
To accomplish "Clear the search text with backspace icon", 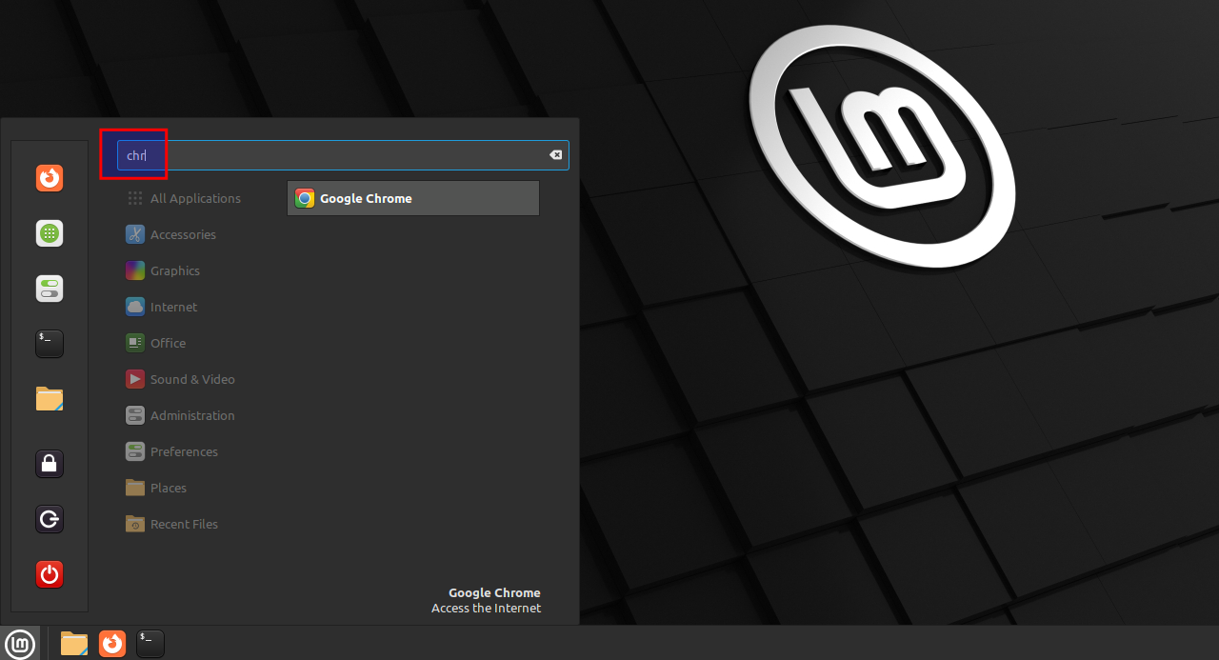I will pyautogui.click(x=555, y=155).
